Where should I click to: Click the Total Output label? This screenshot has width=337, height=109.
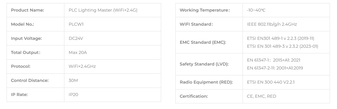pos(26,53)
